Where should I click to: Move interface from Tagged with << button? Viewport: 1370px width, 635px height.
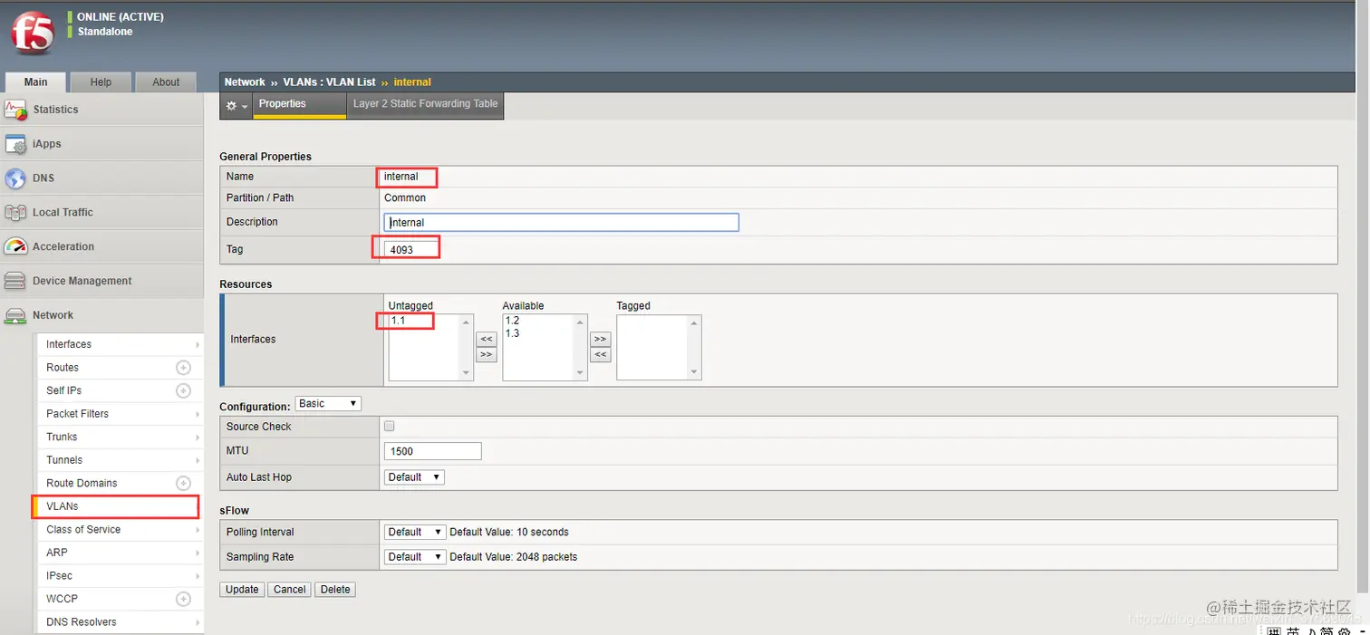pyautogui.click(x=600, y=354)
